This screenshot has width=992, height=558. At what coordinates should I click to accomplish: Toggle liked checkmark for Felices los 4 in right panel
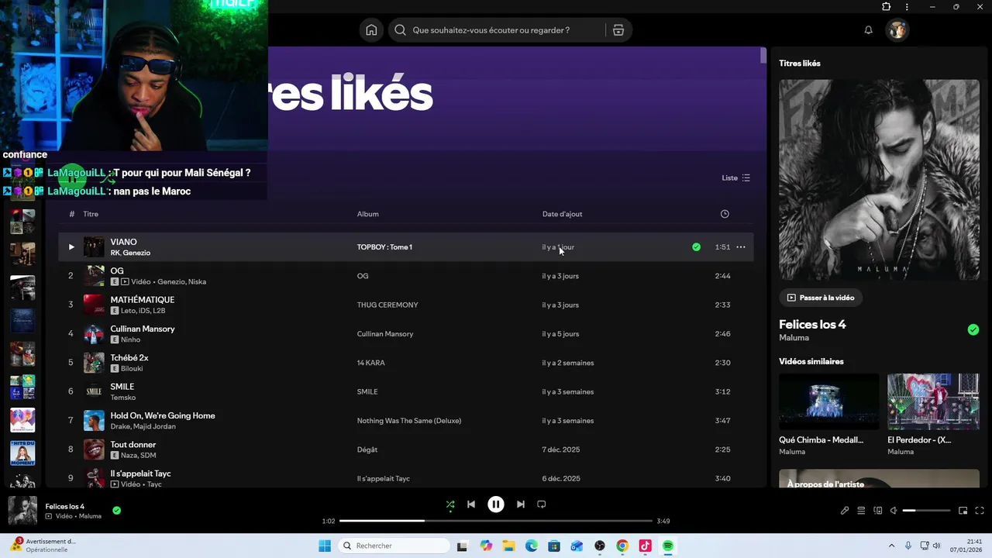(973, 330)
